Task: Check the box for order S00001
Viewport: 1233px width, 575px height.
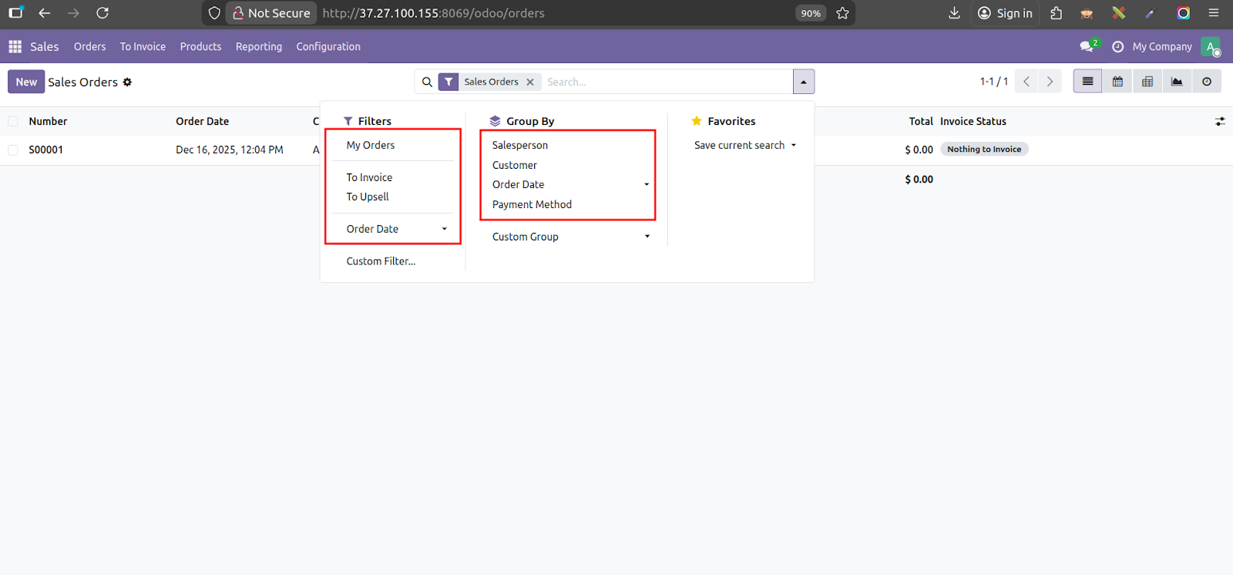Action: pyautogui.click(x=13, y=150)
